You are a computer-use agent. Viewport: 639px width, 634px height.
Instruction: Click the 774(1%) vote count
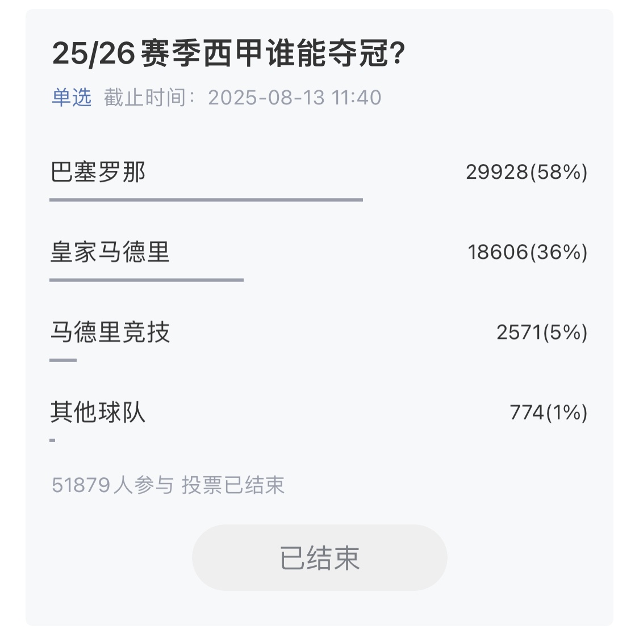tap(548, 412)
